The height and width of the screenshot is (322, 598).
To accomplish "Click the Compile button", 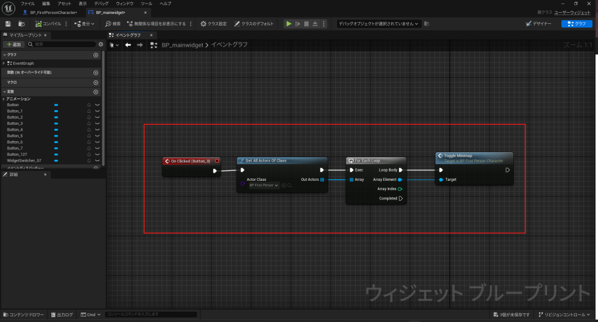I will (x=48, y=24).
